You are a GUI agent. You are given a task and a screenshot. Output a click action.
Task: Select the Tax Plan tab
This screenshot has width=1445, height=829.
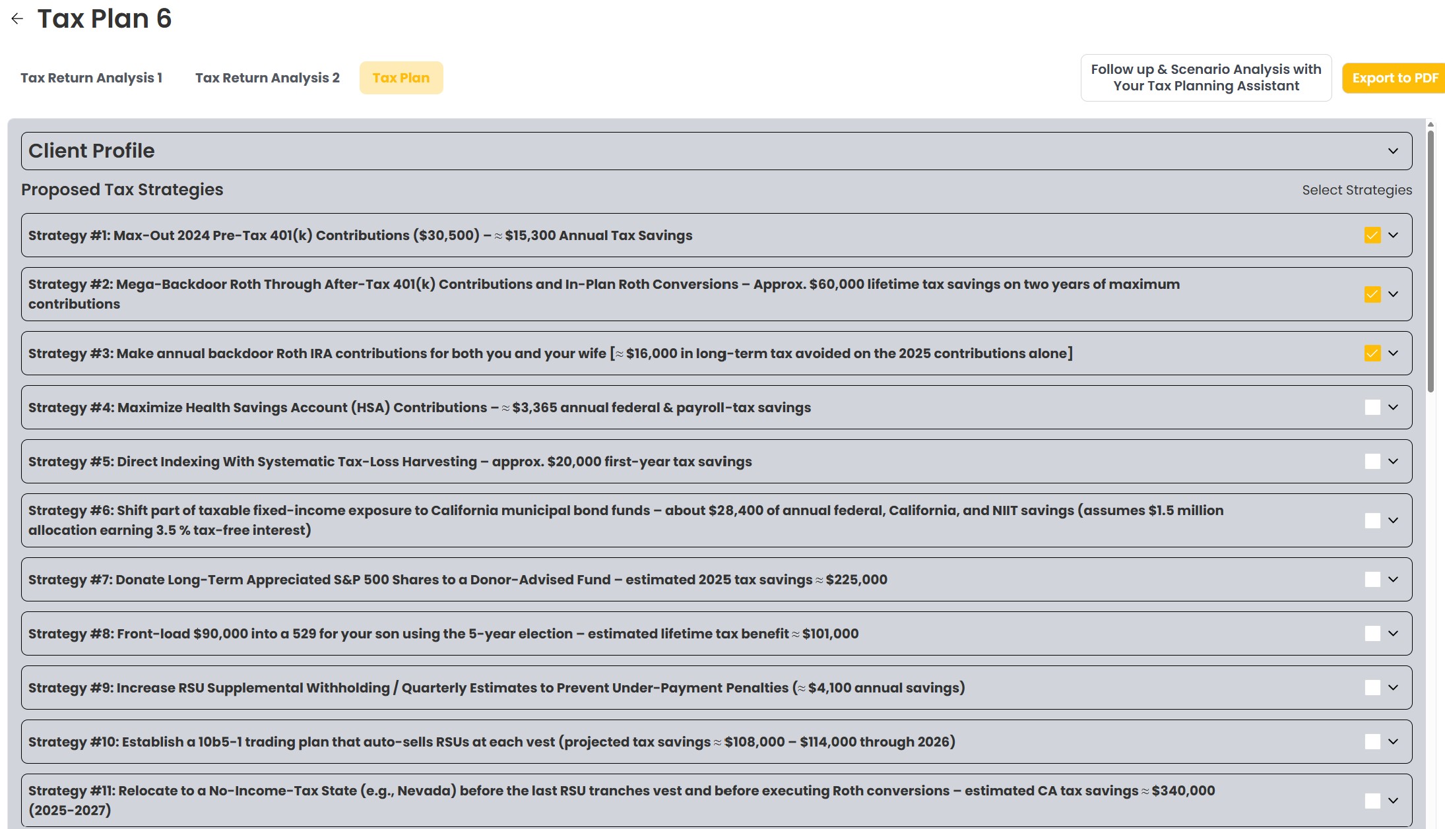(401, 78)
